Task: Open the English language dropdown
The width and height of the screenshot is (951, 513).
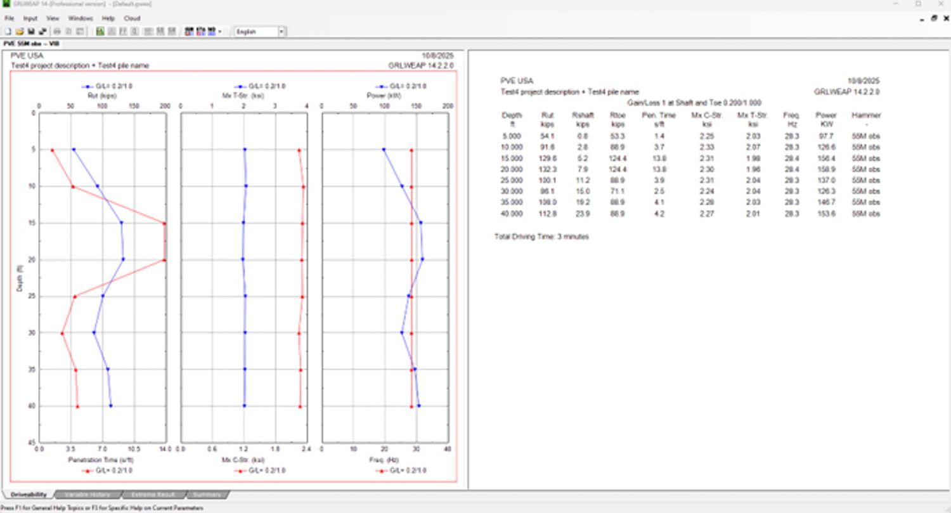Action: click(281, 31)
